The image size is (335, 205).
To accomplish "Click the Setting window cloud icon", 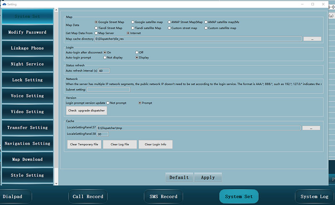I will coord(4,4).
